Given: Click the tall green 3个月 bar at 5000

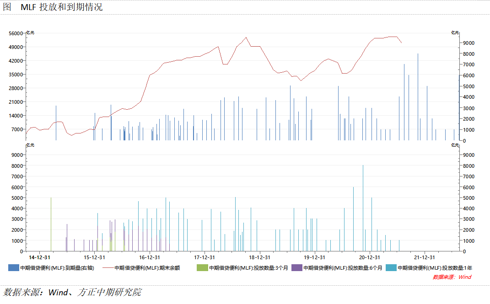Looking at the screenshot, I should [x=51, y=224].
